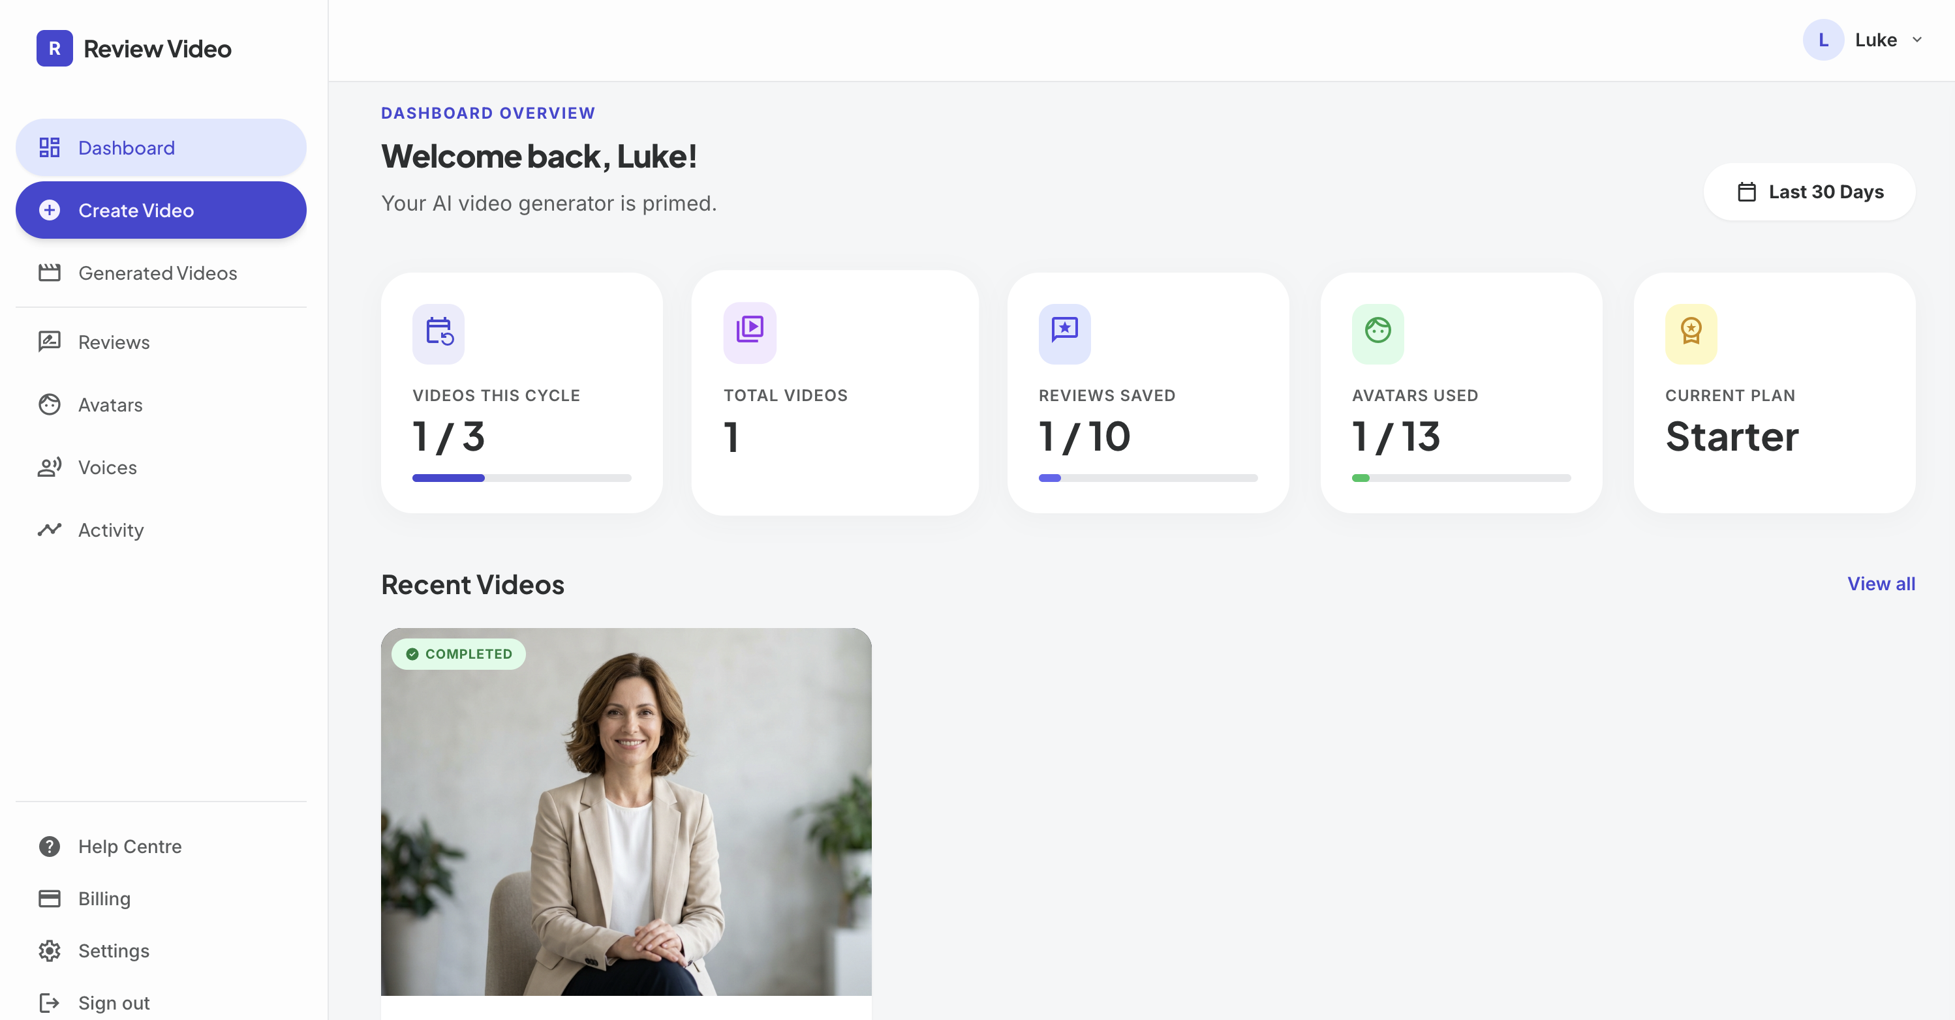Image resolution: width=1955 pixels, height=1020 pixels.
Task: Click the Total Videos play icon
Action: (x=750, y=333)
